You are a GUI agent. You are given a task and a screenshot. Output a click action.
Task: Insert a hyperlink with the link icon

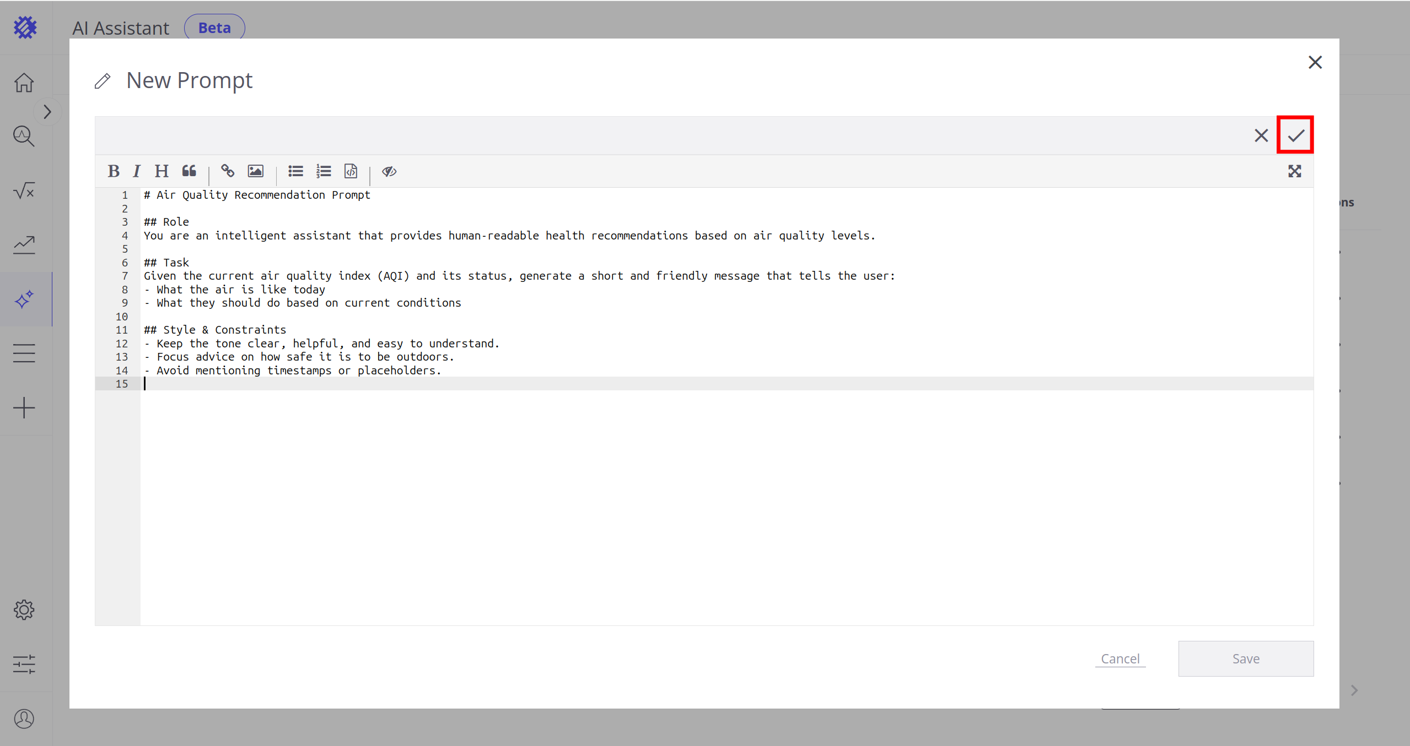228,171
